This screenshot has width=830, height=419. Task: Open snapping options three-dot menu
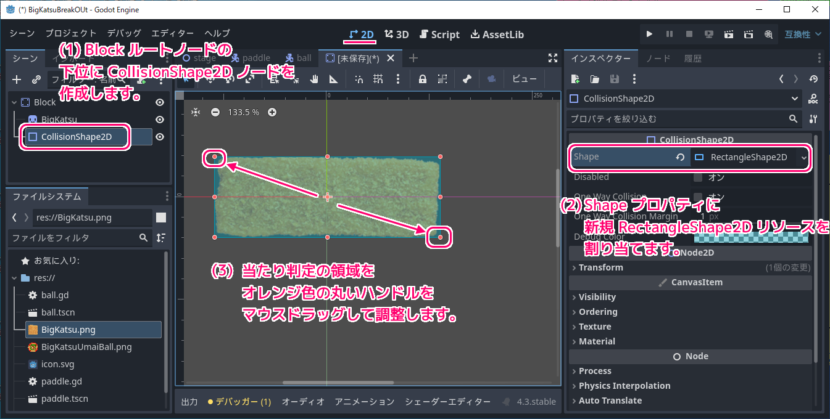[398, 79]
